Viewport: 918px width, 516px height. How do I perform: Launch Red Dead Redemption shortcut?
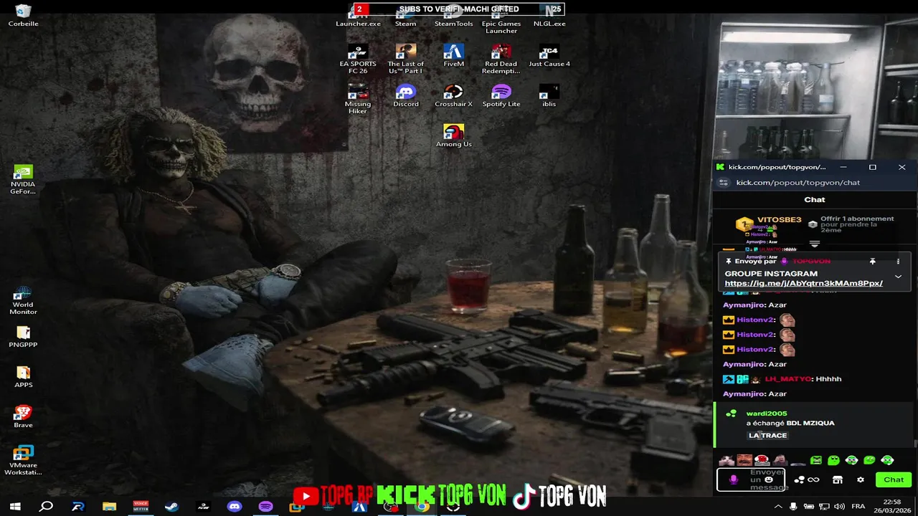(501, 59)
